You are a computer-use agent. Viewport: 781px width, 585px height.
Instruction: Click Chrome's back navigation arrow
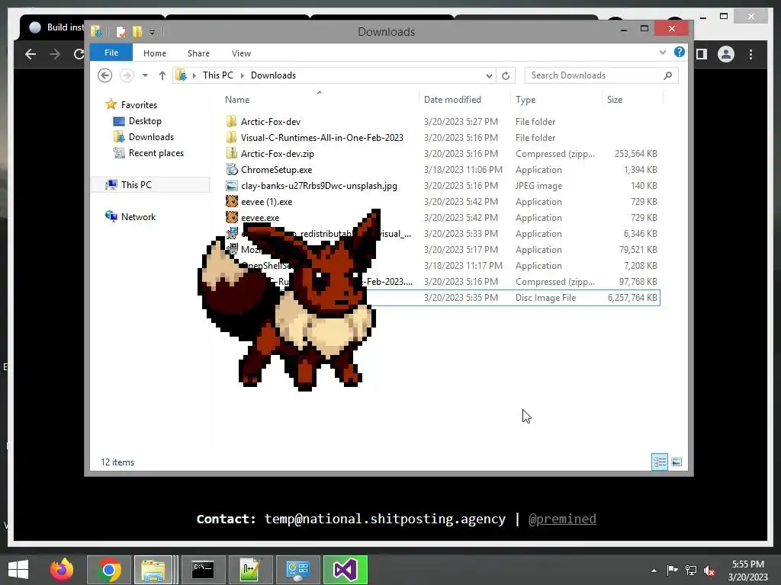coord(31,54)
